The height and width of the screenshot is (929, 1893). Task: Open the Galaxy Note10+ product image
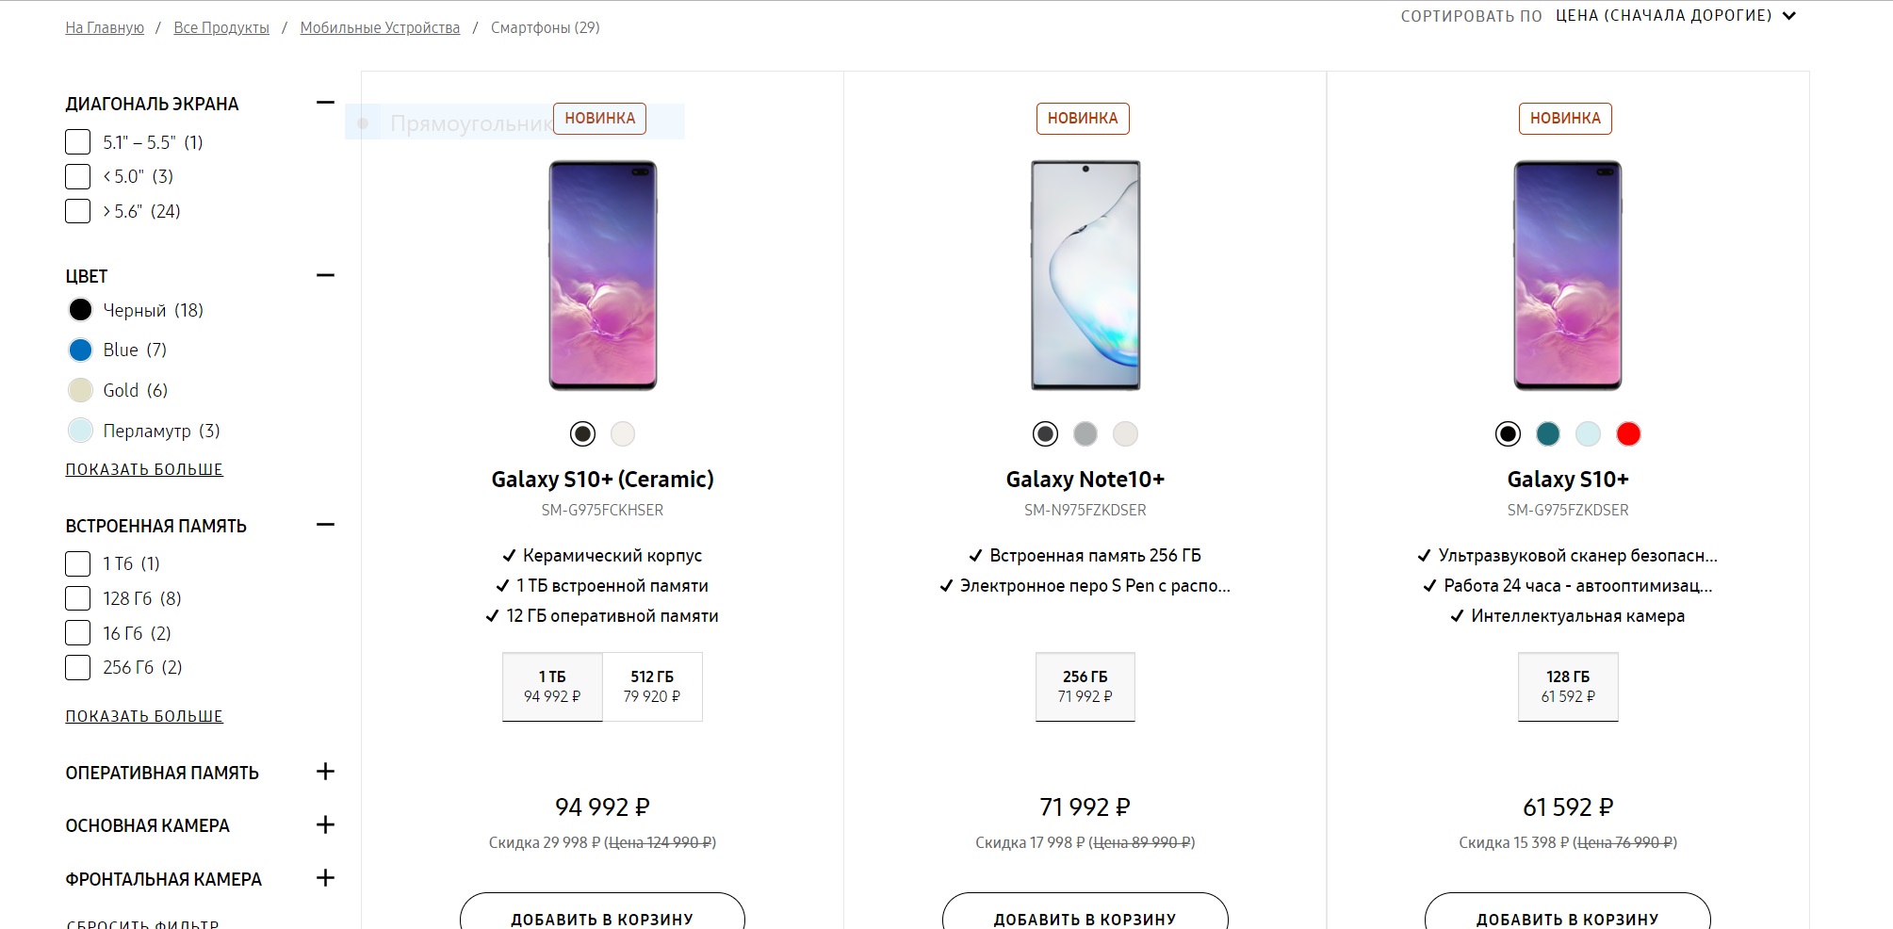(x=1085, y=275)
